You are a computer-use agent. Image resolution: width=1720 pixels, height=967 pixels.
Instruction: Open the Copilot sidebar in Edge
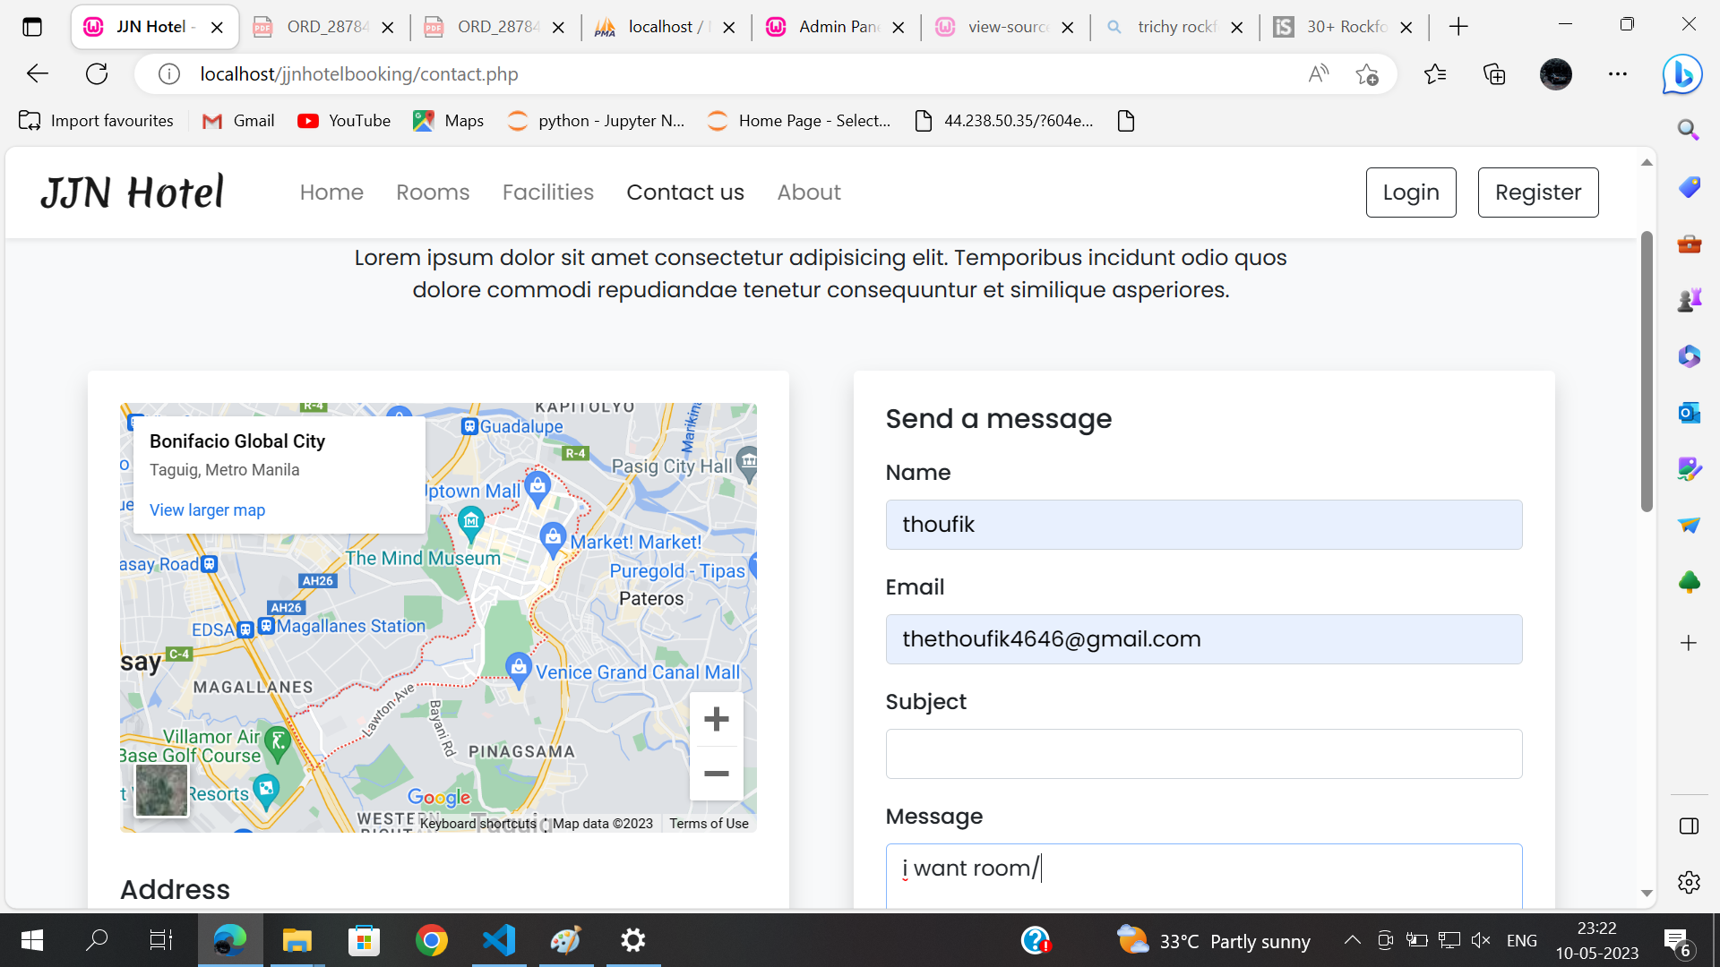(1681, 74)
